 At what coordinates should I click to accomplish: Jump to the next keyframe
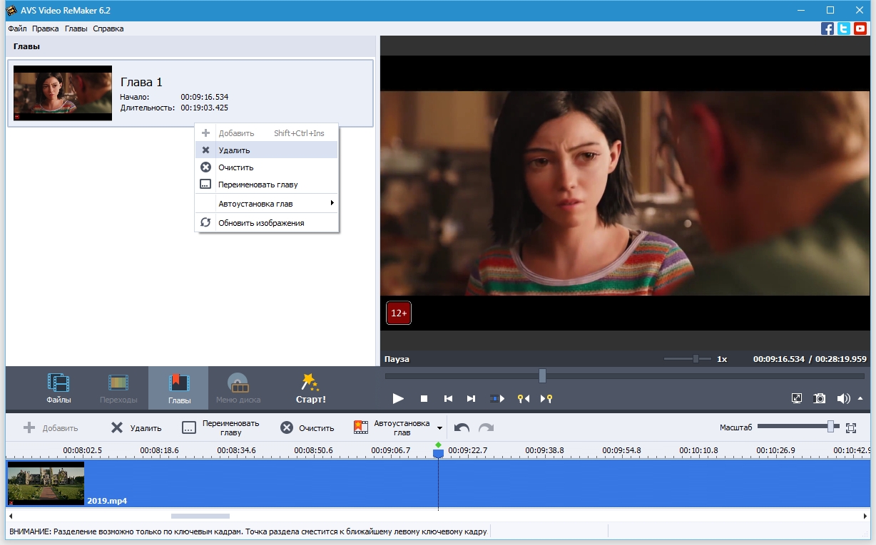click(x=546, y=399)
